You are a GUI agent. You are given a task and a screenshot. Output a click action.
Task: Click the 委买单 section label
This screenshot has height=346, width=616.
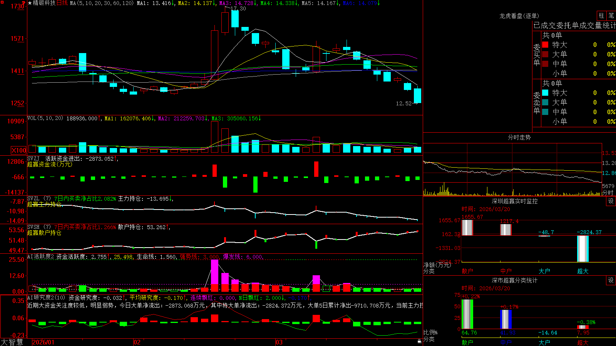(537, 55)
